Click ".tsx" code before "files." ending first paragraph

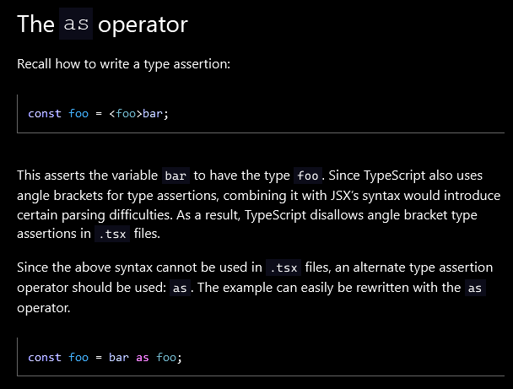111,235
